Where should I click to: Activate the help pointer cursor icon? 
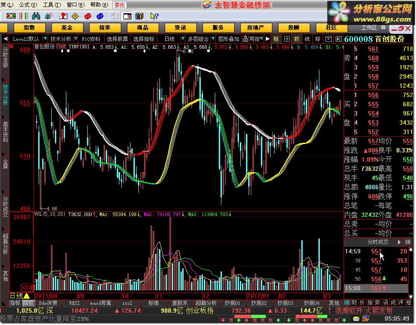pos(154,16)
